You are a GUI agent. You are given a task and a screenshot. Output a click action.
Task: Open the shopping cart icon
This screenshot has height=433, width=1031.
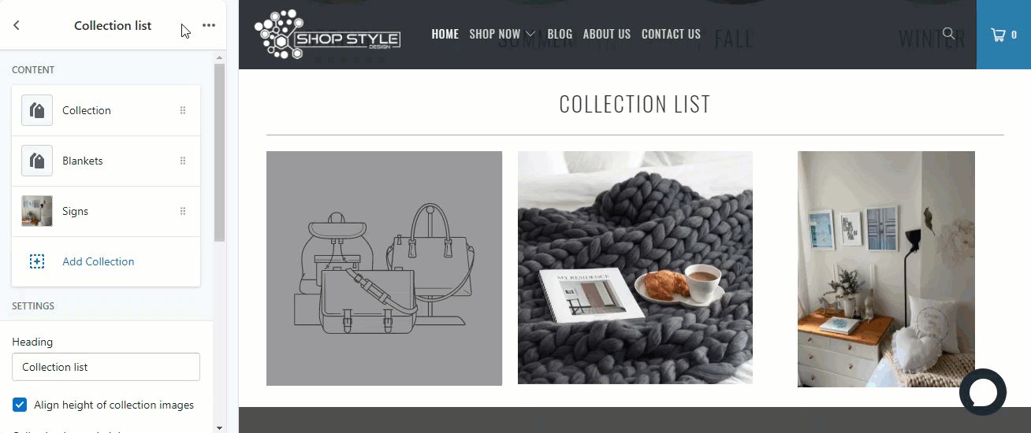click(1003, 35)
